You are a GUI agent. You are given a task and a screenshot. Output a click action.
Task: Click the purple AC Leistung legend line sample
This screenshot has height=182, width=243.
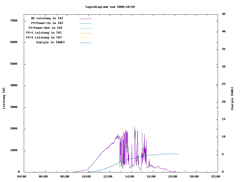coord(85,19)
